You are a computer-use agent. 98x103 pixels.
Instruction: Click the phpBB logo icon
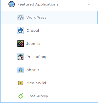21,70
